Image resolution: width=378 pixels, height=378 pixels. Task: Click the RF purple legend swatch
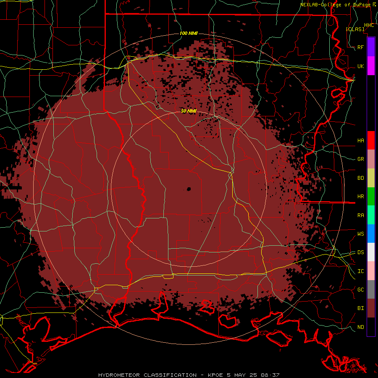[371, 47]
